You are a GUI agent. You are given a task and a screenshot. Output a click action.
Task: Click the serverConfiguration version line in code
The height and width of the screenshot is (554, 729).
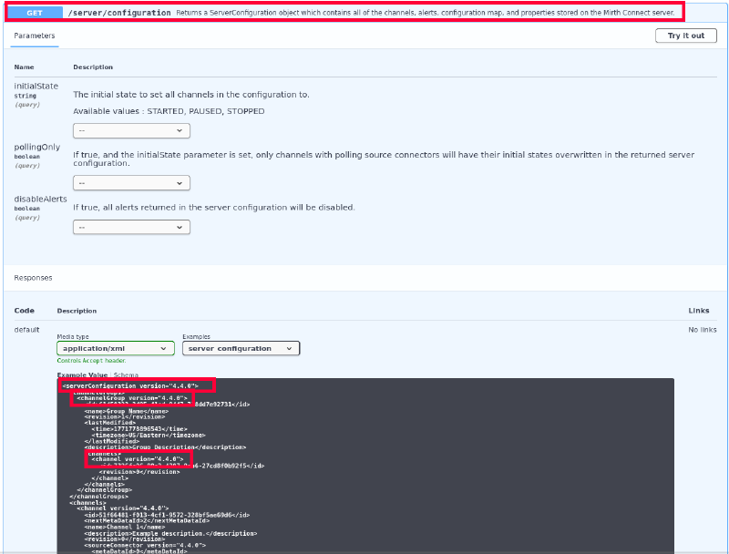point(130,385)
